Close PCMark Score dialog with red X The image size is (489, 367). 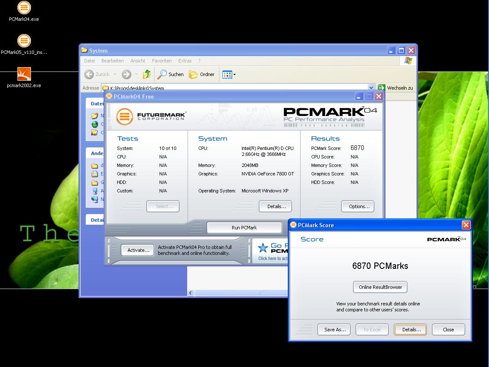[466, 225]
